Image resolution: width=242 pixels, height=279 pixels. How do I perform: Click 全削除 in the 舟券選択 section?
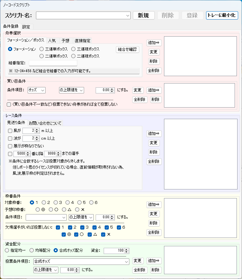point(154,71)
